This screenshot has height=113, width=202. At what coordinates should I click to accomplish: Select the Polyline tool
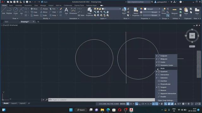pyautogui.click(x=9, y=11)
